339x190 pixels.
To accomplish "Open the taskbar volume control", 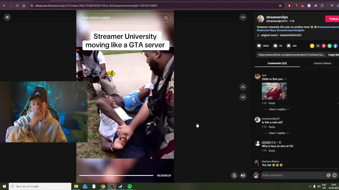I will pyautogui.click(x=319, y=186).
